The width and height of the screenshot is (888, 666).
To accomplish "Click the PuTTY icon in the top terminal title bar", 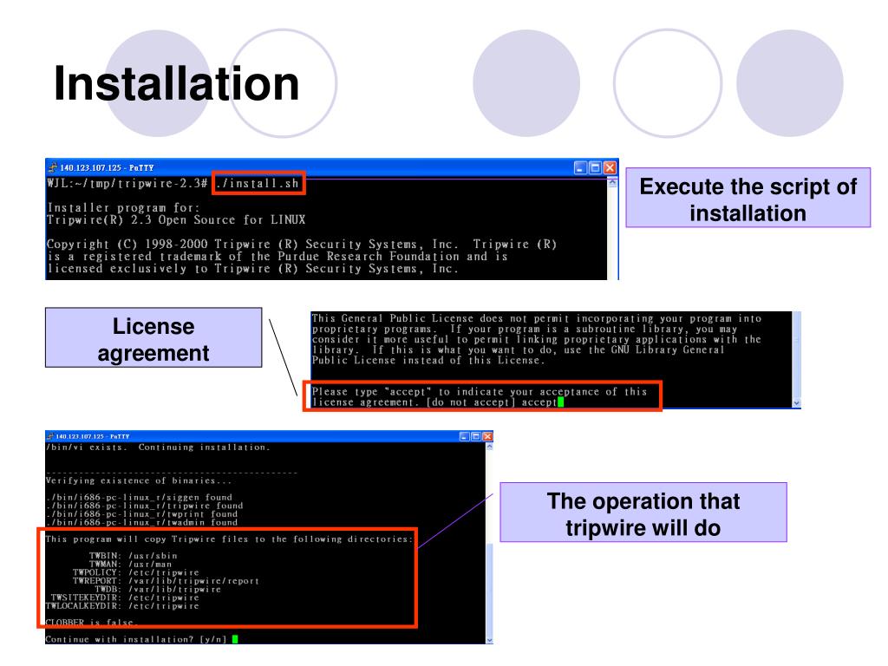I will [x=53, y=167].
